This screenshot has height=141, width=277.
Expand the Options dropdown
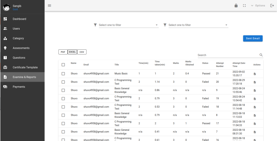coord(258,5)
